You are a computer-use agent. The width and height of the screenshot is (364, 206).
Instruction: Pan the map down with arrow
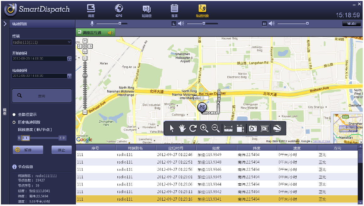point(85,52)
